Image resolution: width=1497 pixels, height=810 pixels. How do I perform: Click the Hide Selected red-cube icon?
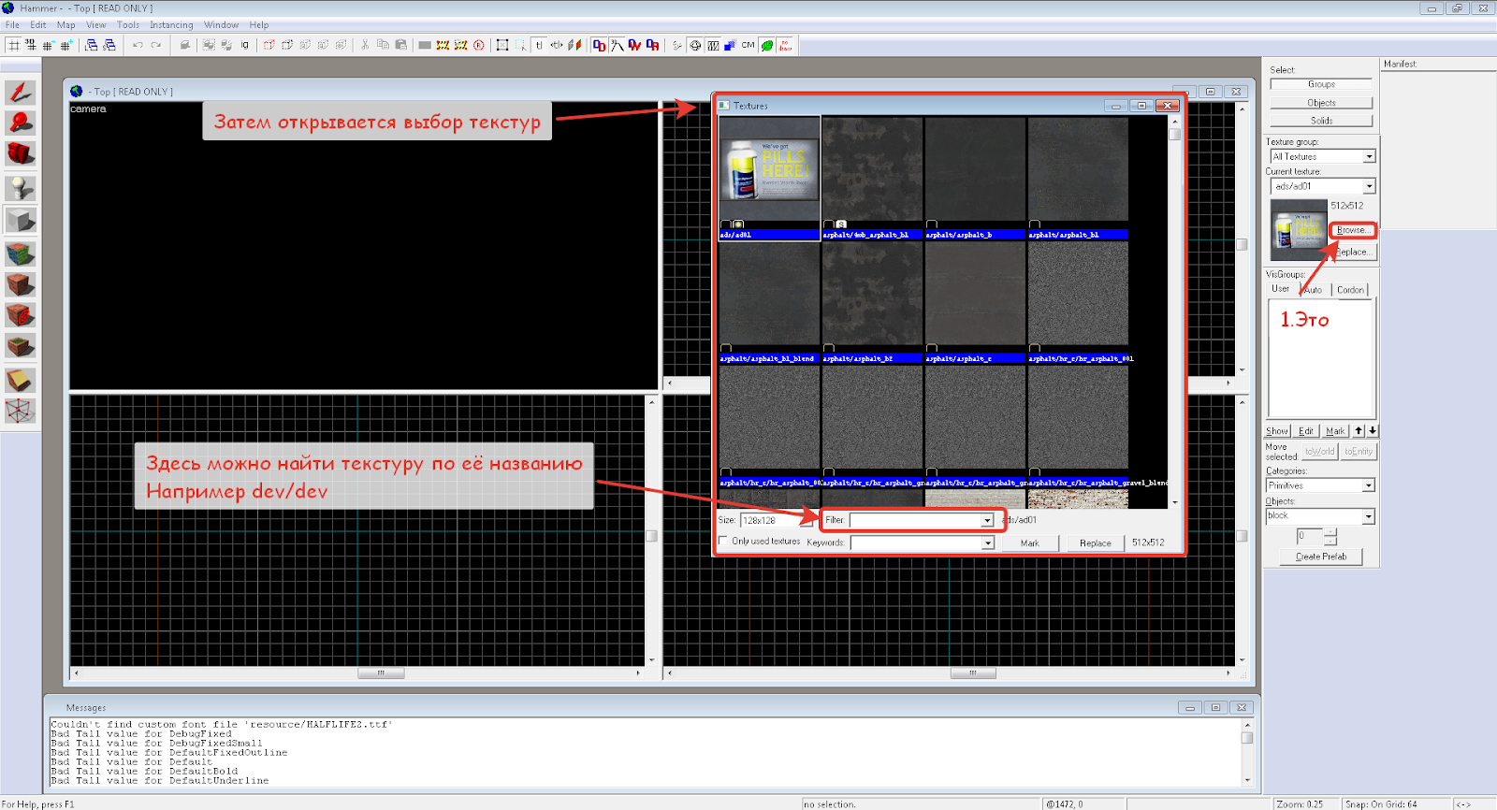pos(269,45)
